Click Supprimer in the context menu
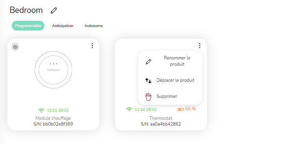Viewport: 285px width, 144px height. [x=170, y=96]
